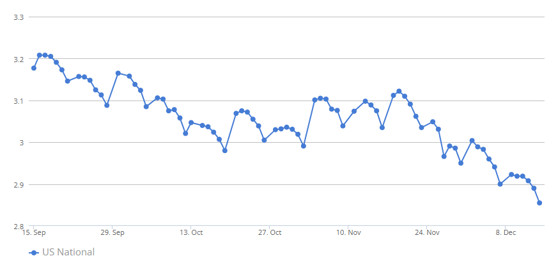The image size is (558, 265).
Task: Click the 2.9 data point just before 8 Dec
Action: tap(500, 184)
